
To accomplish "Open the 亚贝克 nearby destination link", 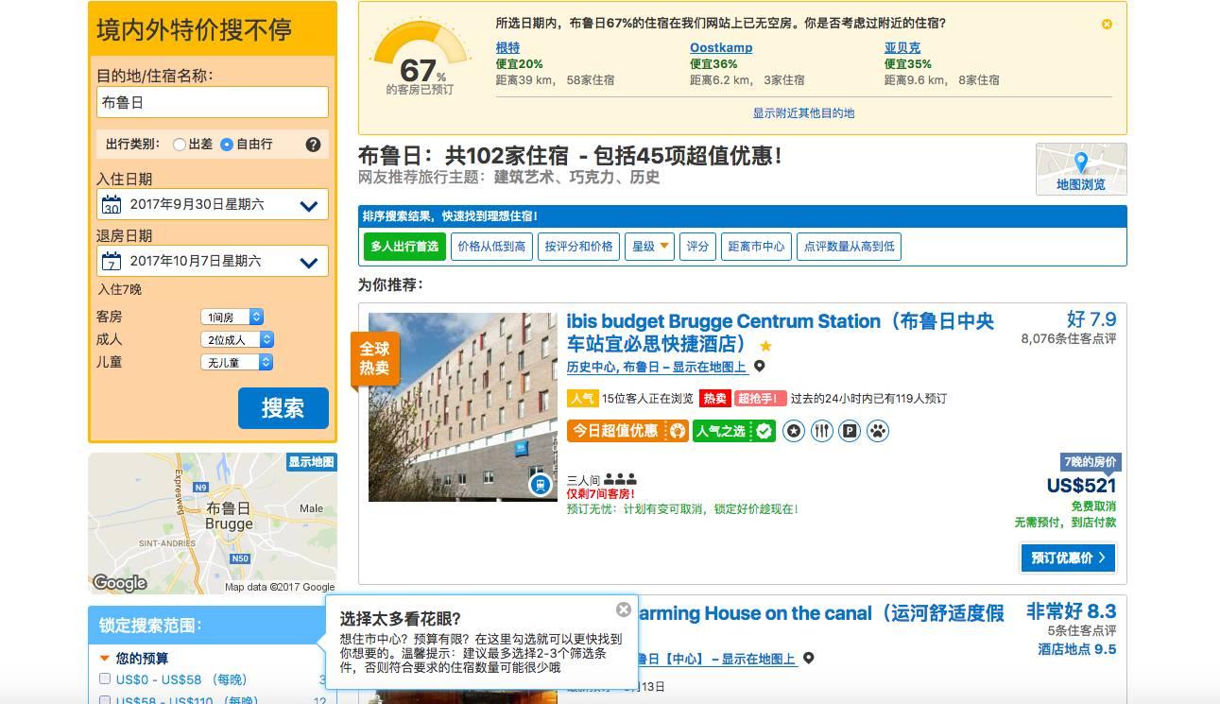I will pos(902,47).
